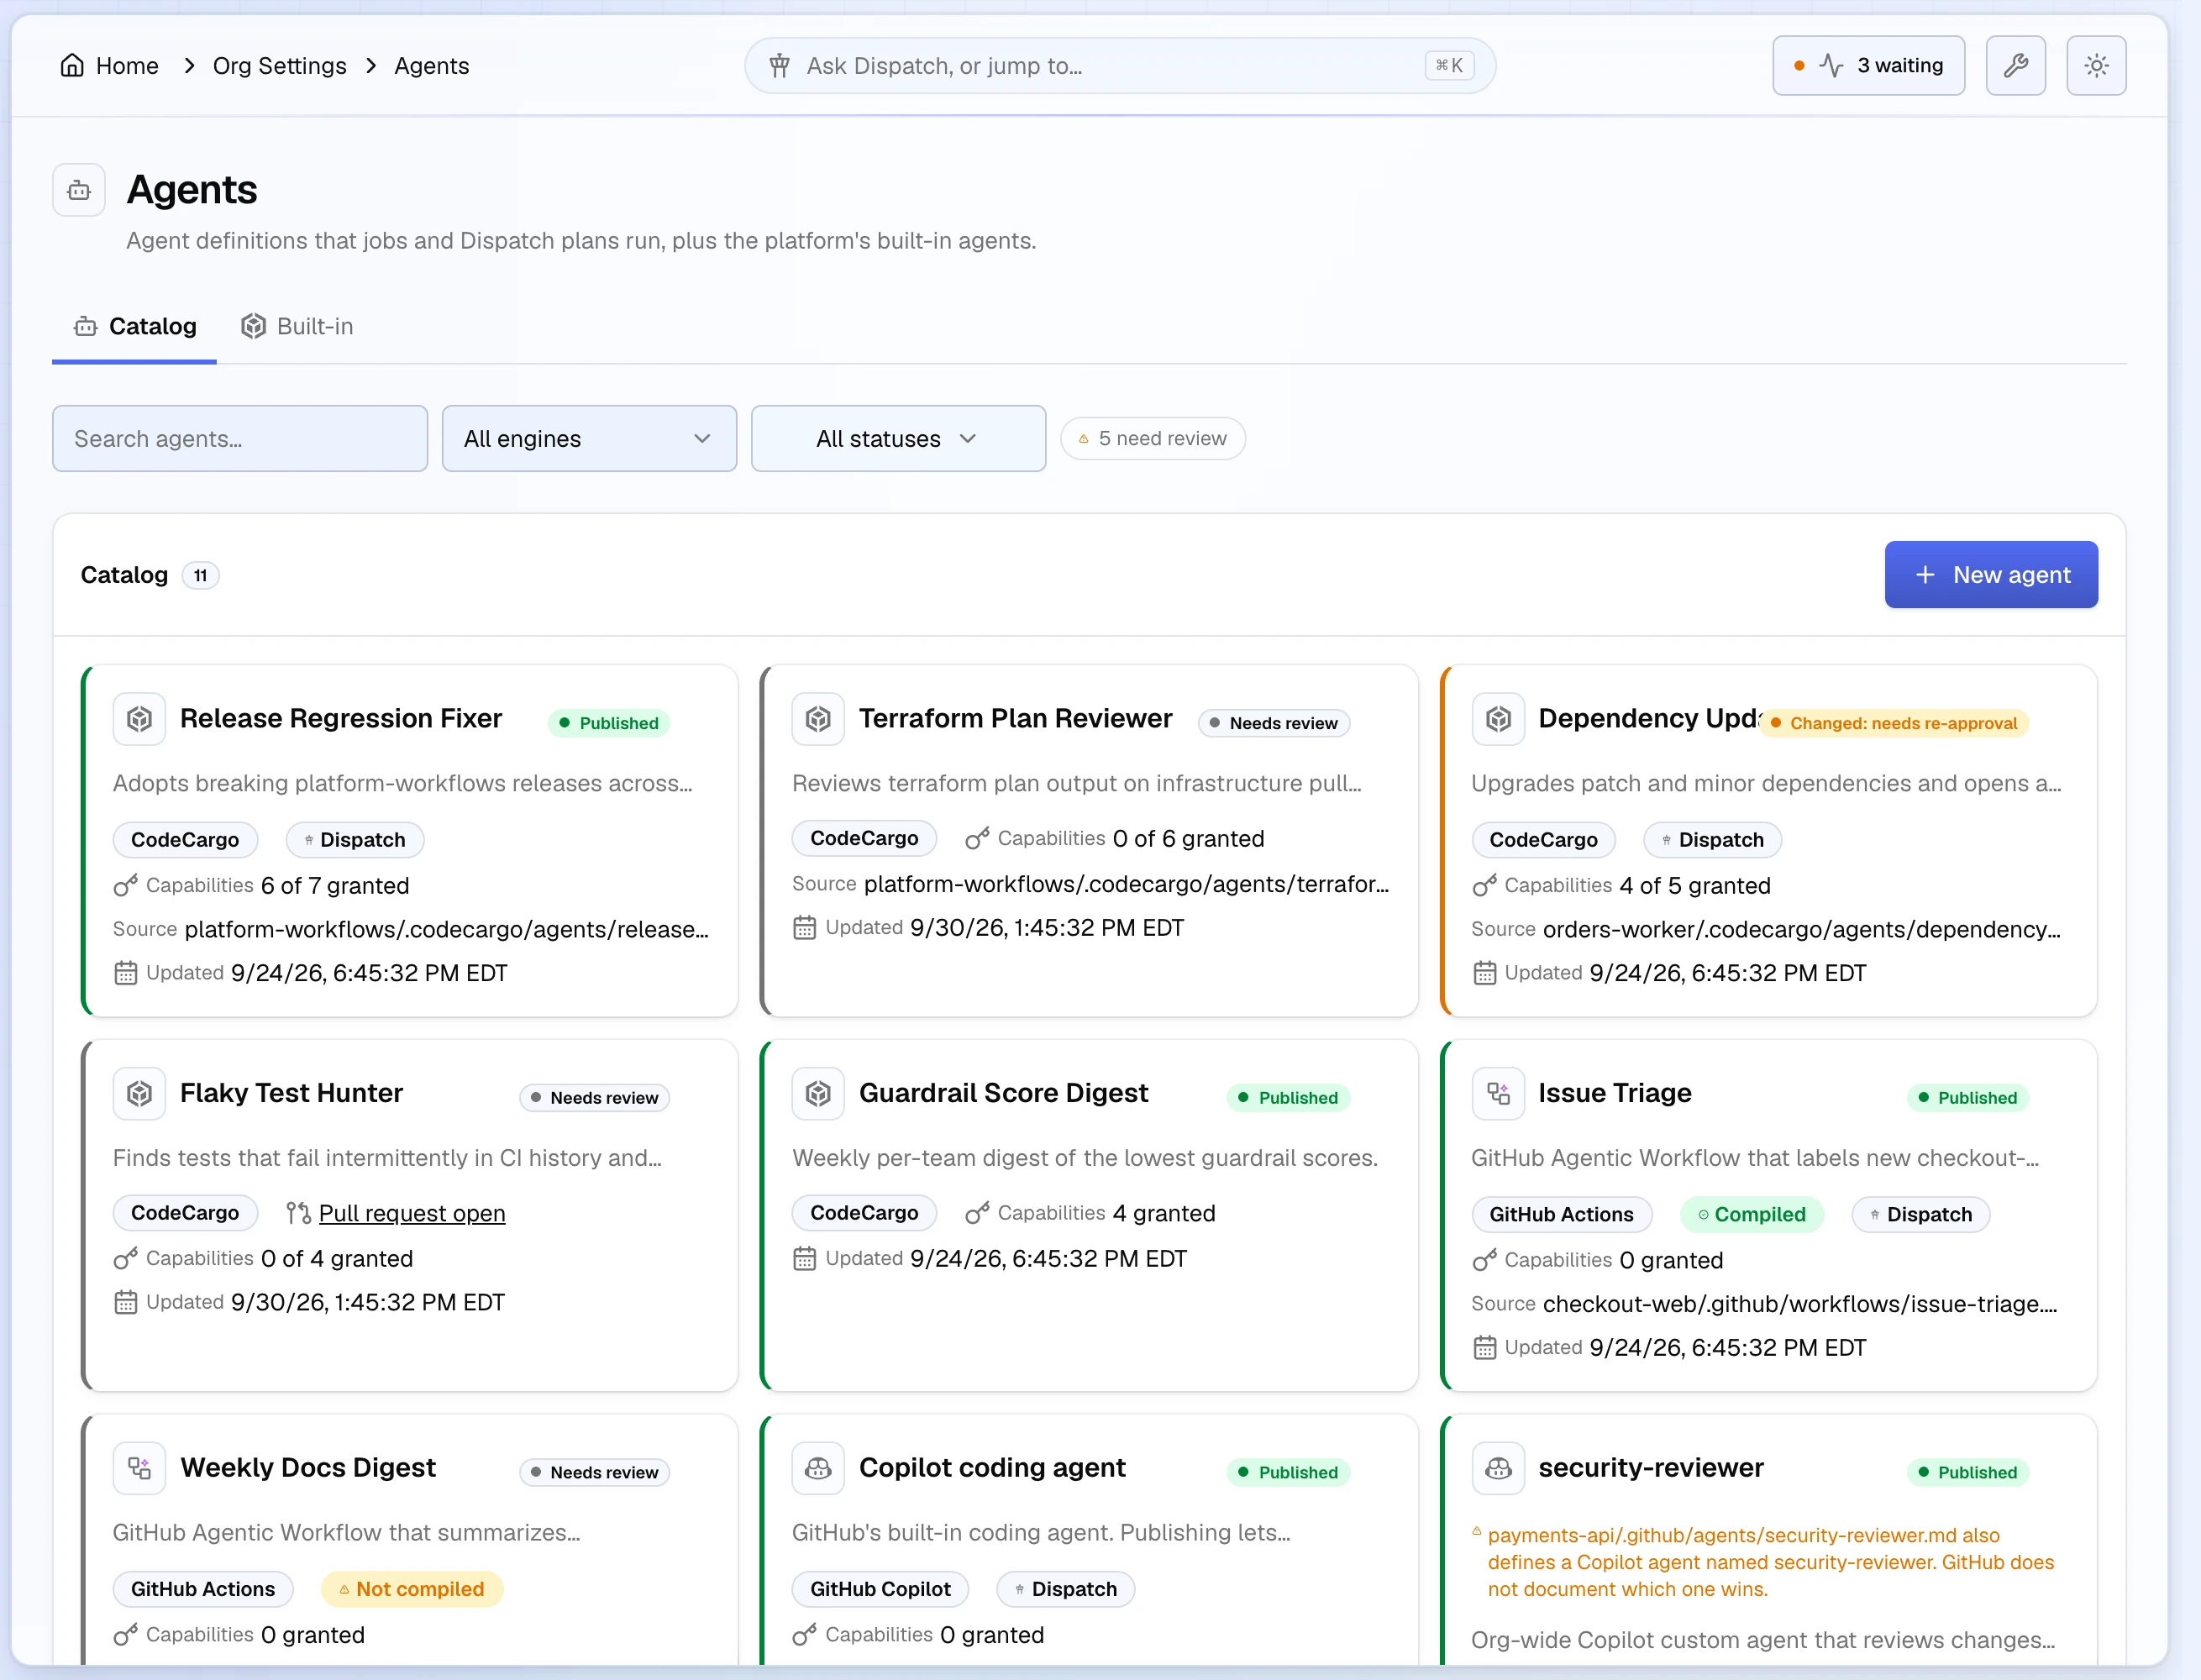This screenshot has height=1680, width=2201.
Task: Switch to the Catalog tab
Action: [134, 327]
